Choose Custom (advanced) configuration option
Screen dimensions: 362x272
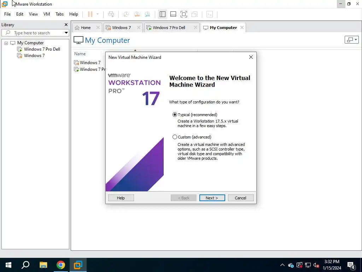[175, 137]
